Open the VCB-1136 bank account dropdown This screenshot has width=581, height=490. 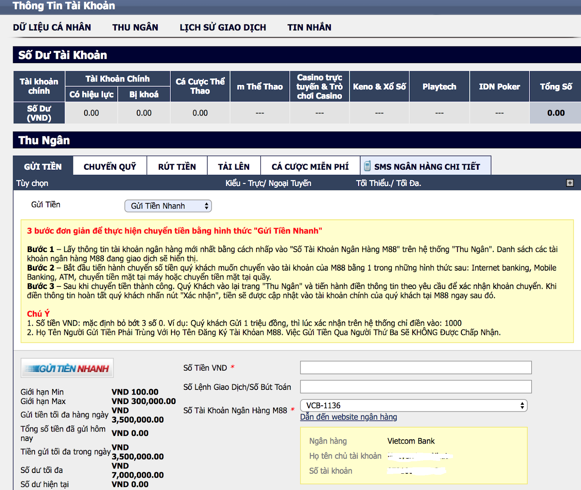pos(414,405)
